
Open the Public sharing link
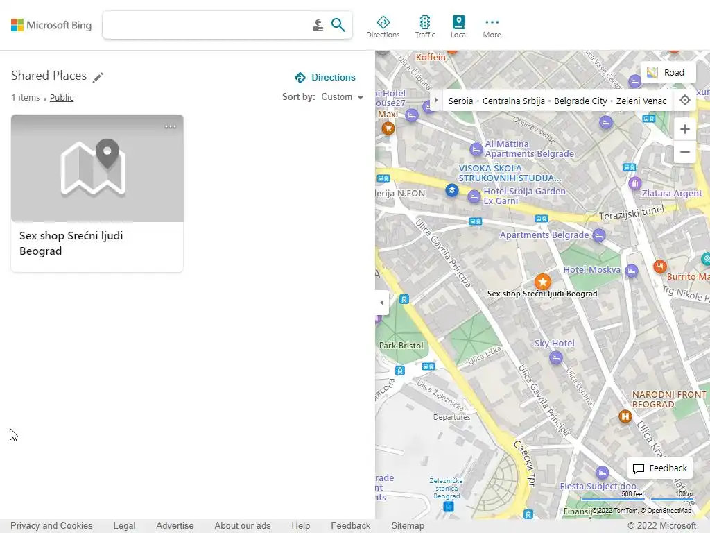pyautogui.click(x=62, y=97)
